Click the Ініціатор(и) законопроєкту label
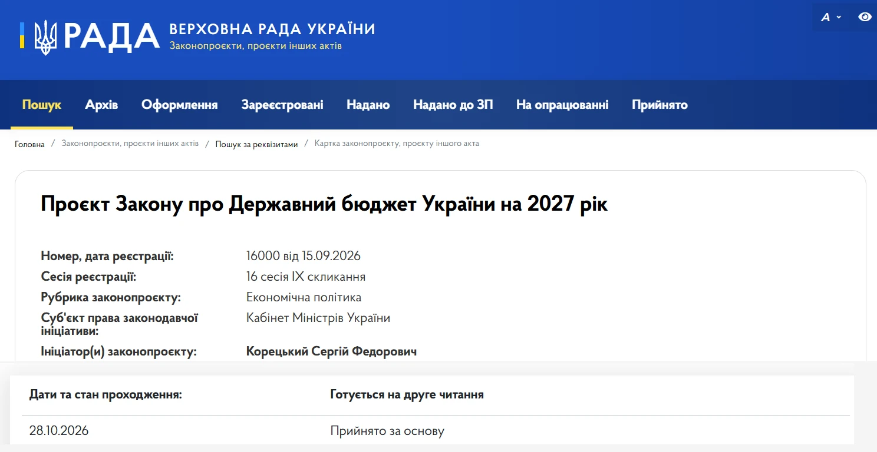This screenshot has width=877, height=452. pyautogui.click(x=118, y=351)
